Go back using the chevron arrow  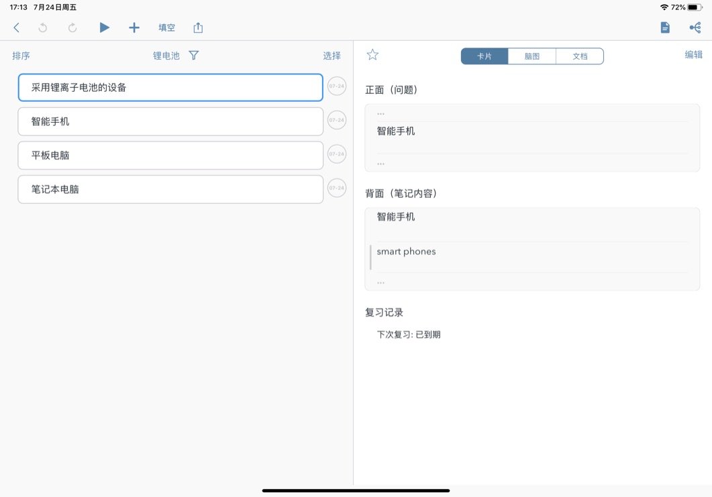pyautogui.click(x=16, y=27)
